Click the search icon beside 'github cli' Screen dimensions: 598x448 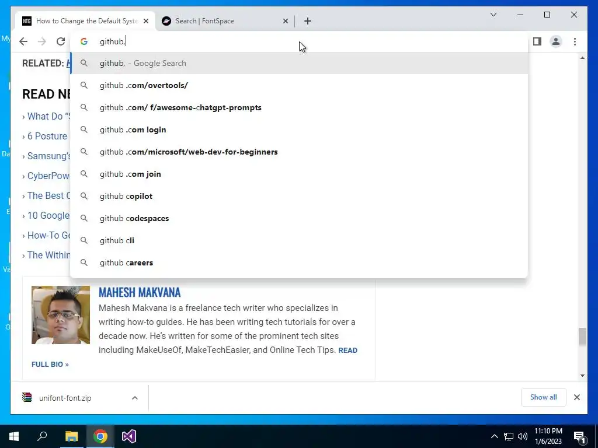click(84, 240)
